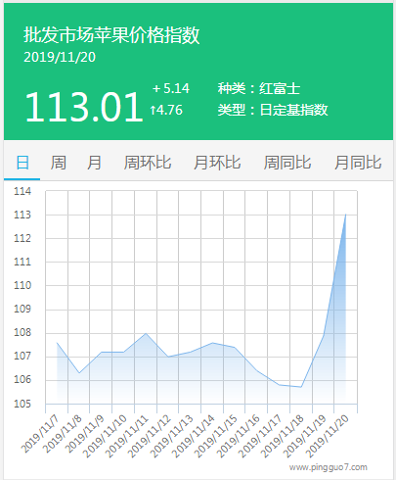Click the y-axis label 107
This screenshot has width=396, height=480.
[22, 357]
